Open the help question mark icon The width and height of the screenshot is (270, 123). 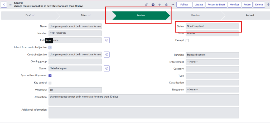tap(153, 4)
